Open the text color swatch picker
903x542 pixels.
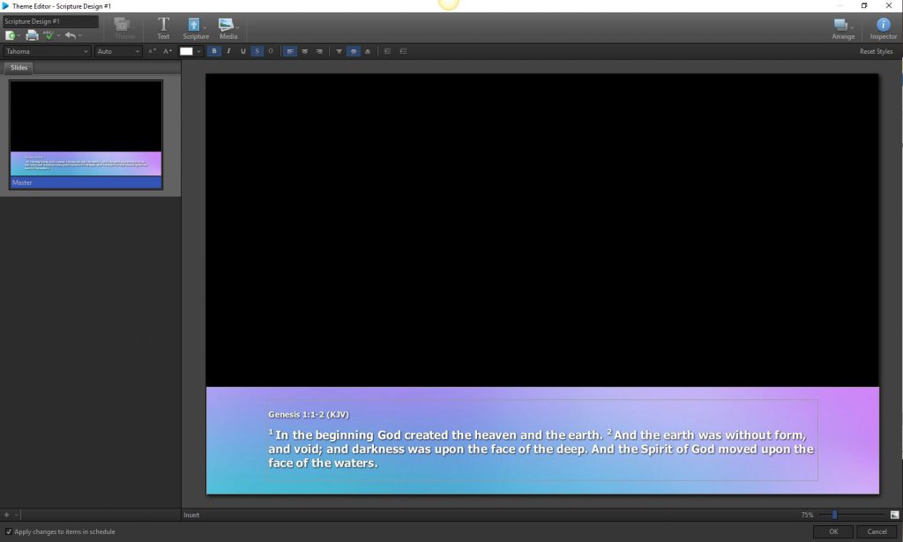click(x=188, y=51)
